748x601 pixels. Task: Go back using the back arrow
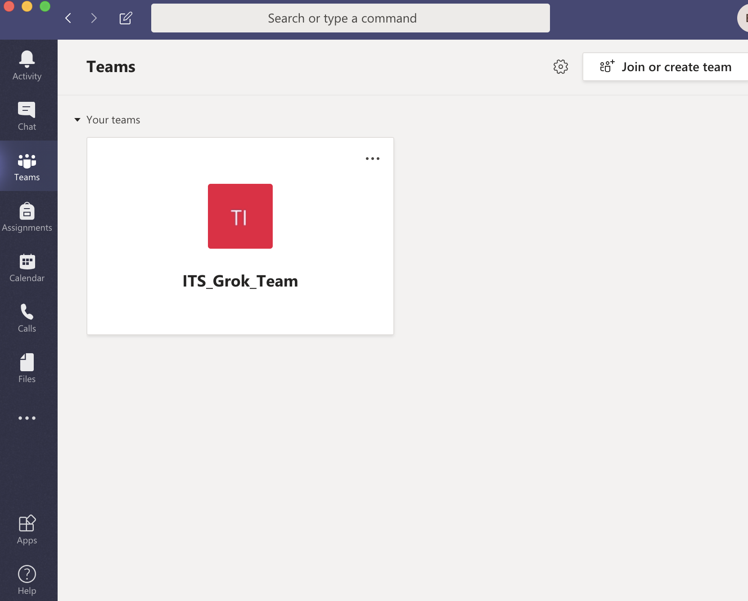[x=68, y=18]
